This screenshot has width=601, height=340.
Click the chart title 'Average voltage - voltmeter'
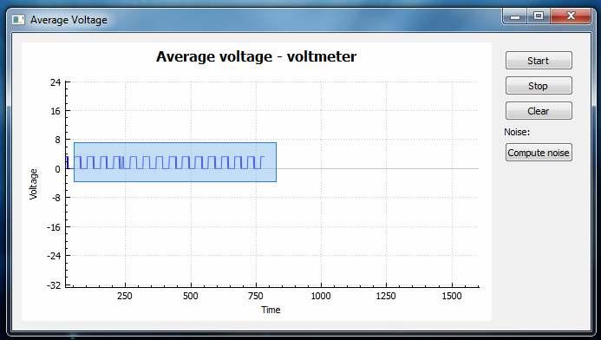256,56
